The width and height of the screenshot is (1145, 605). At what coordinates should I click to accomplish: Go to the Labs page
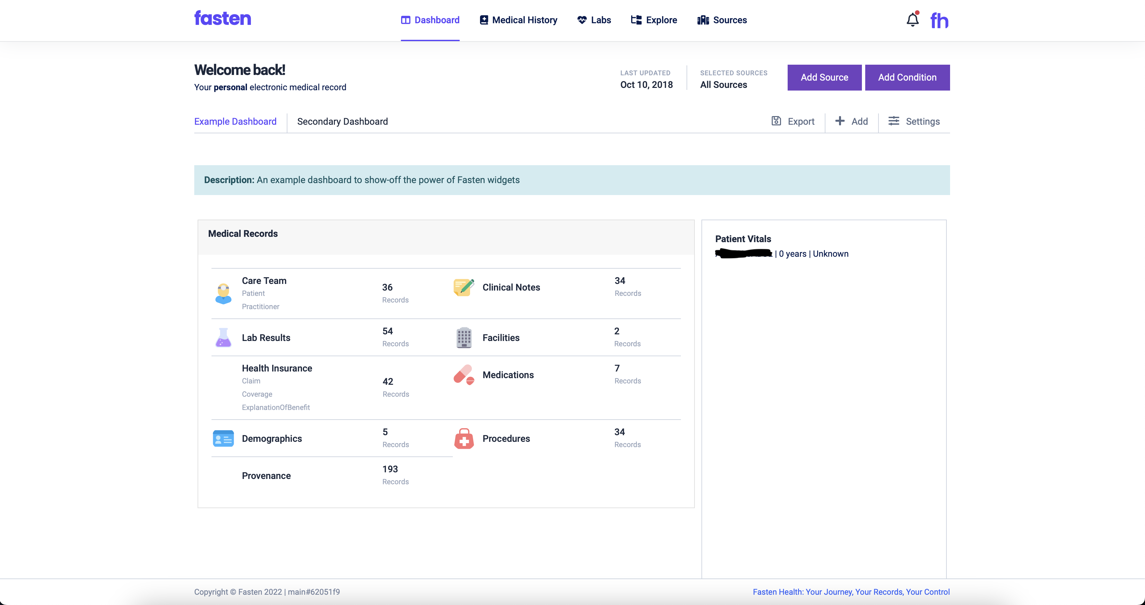pyautogui.click(x=594, y=20)
